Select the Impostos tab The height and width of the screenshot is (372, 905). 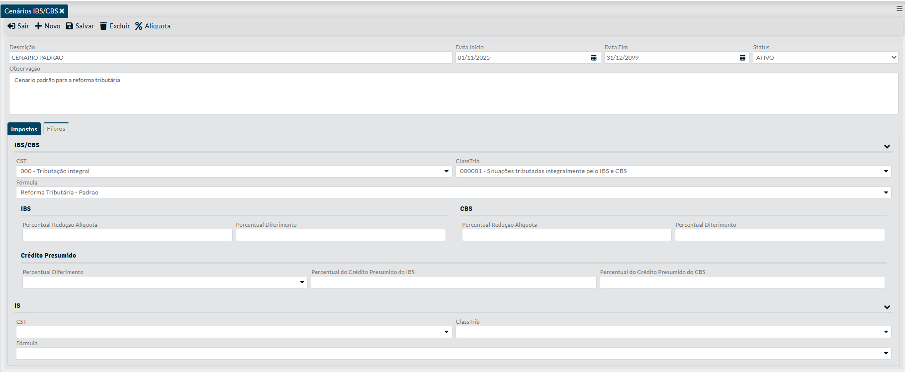pyautogui.click(x=24, y=129)
